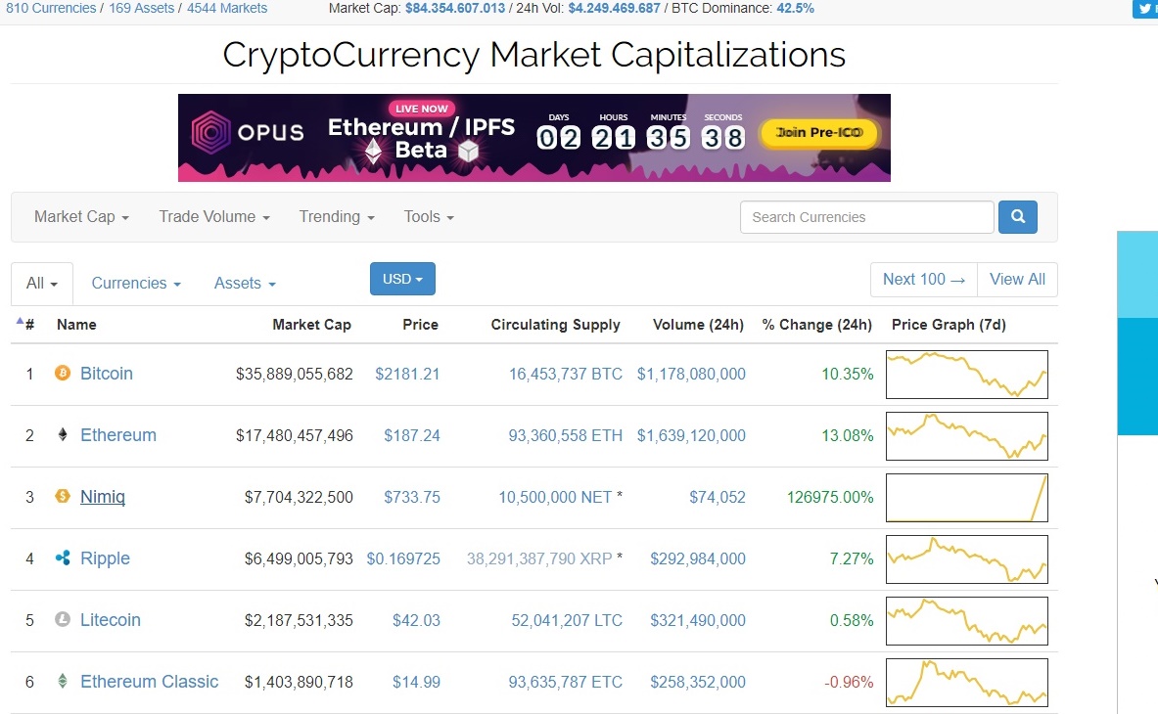This screenshot has height=714, width=1158.
Task: Click the Ethereum coin icon
Action: tap(62, 435)
